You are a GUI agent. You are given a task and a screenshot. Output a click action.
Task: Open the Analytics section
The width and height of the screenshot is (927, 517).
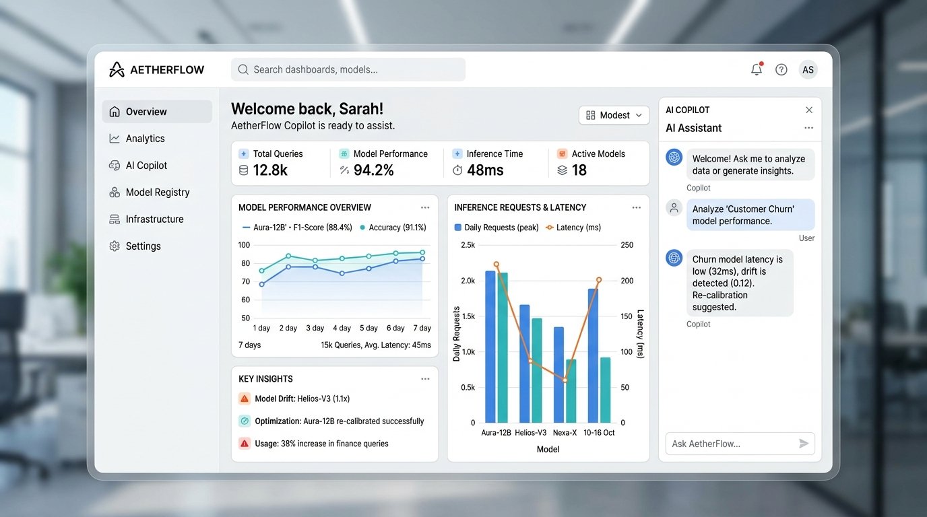click(x=157, y=139)
